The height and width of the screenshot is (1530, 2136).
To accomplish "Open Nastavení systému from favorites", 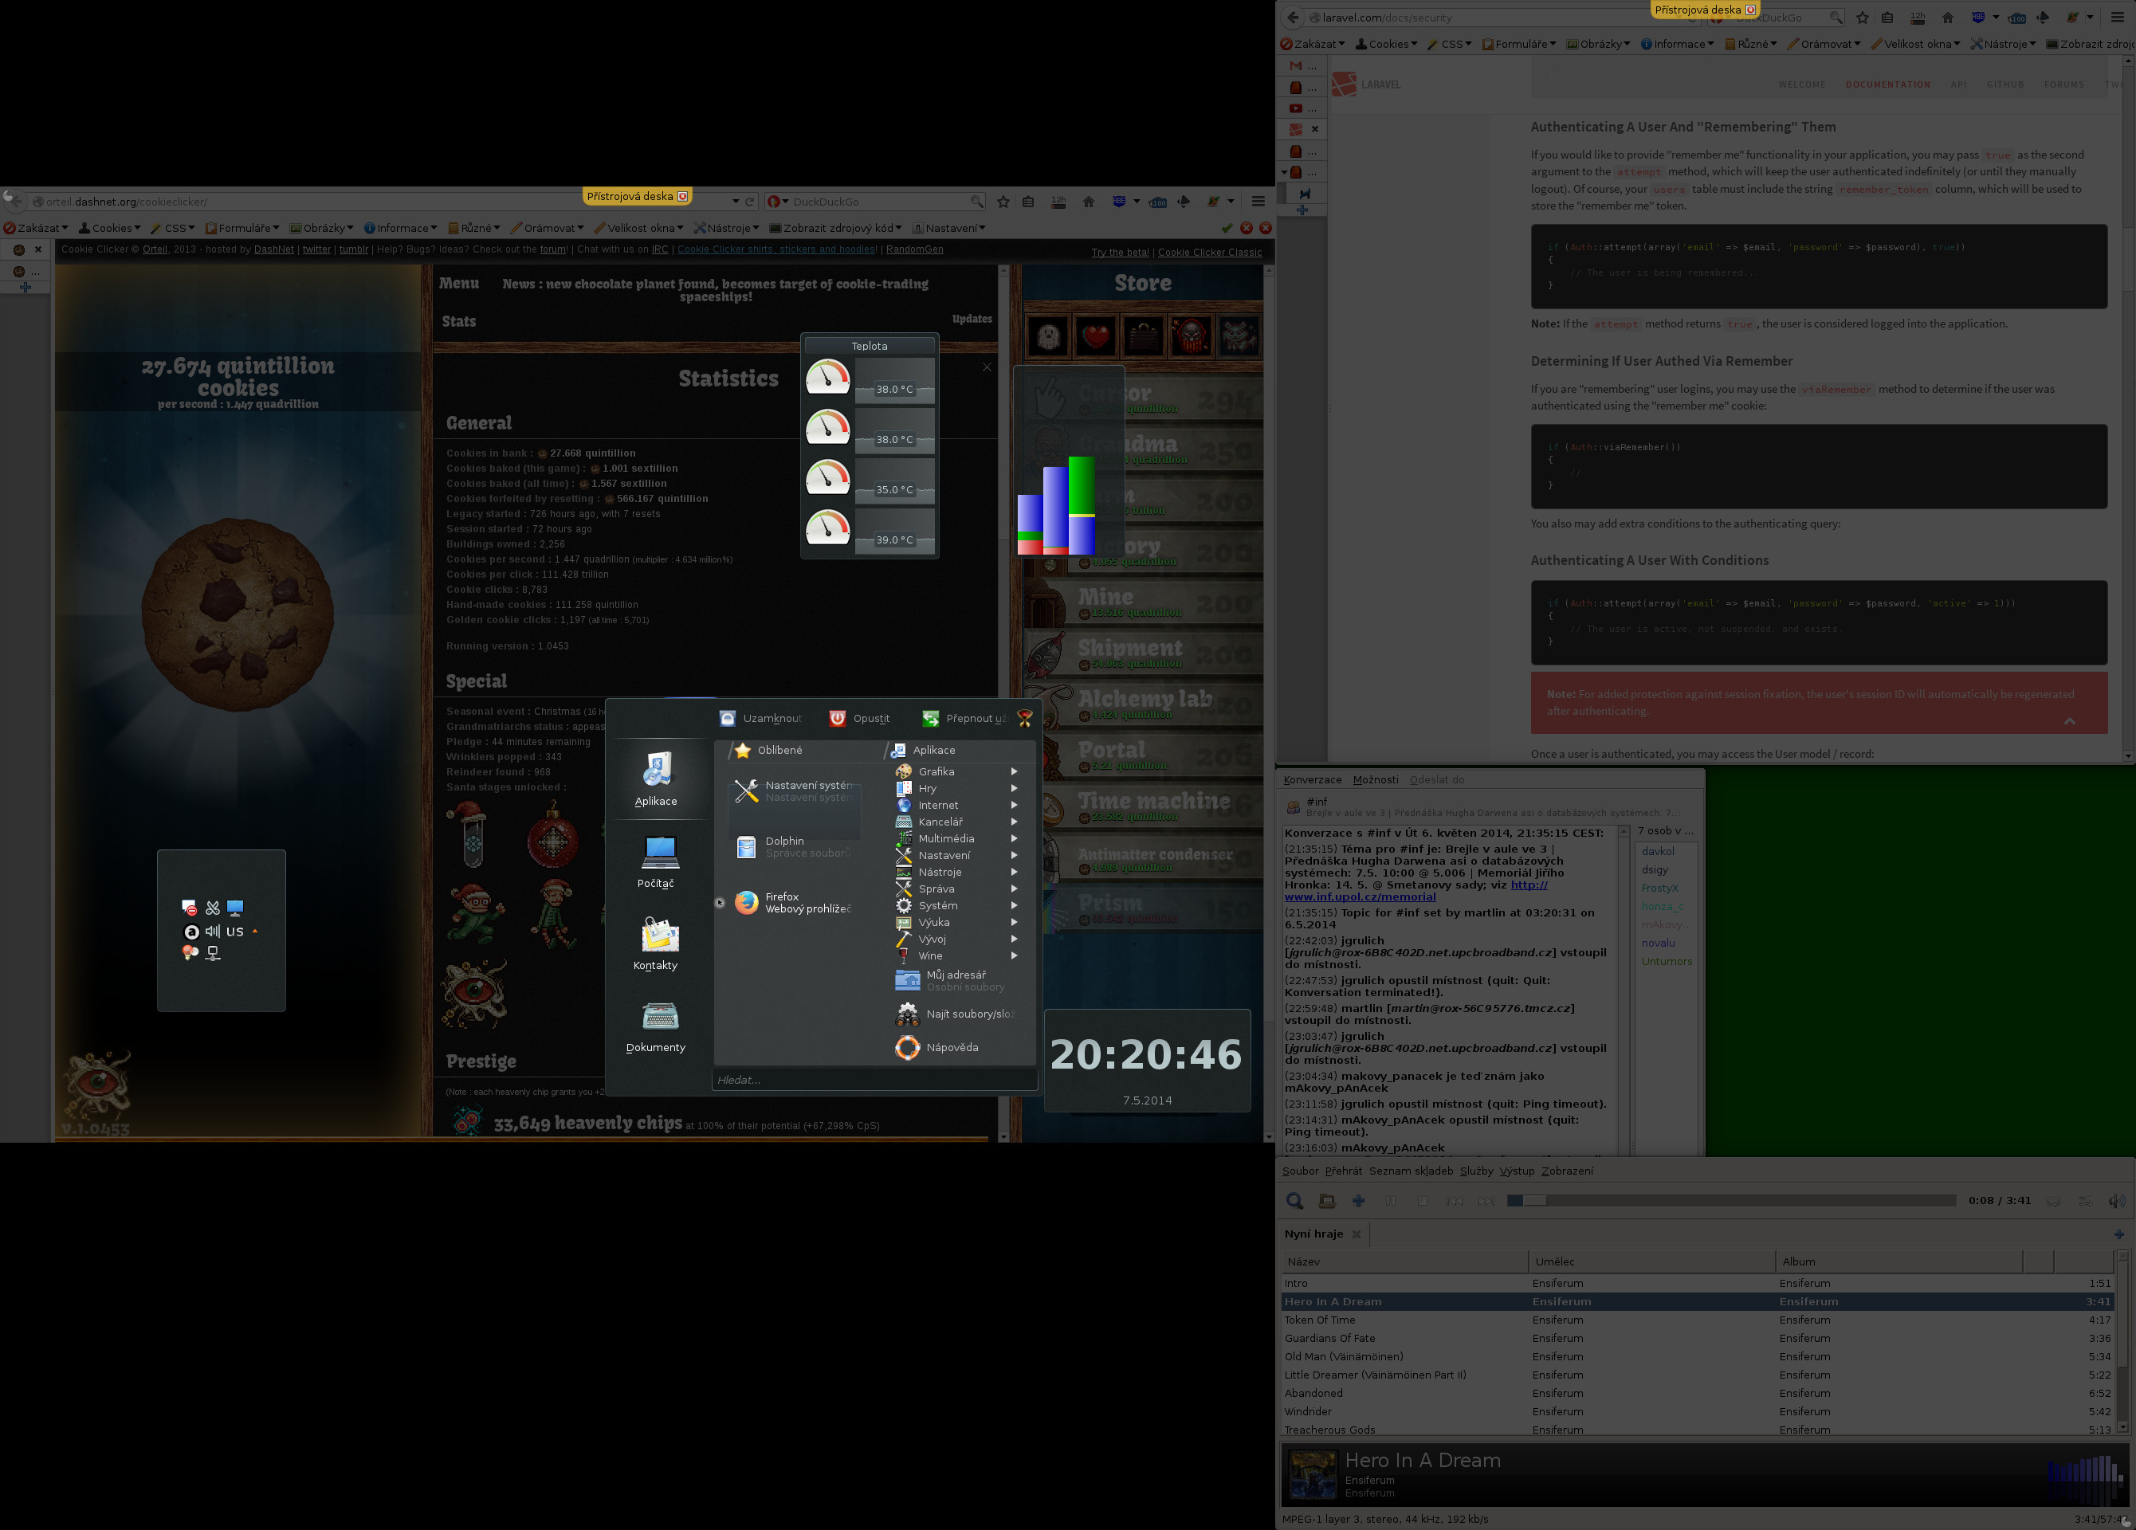I will [x=794, y=790].
